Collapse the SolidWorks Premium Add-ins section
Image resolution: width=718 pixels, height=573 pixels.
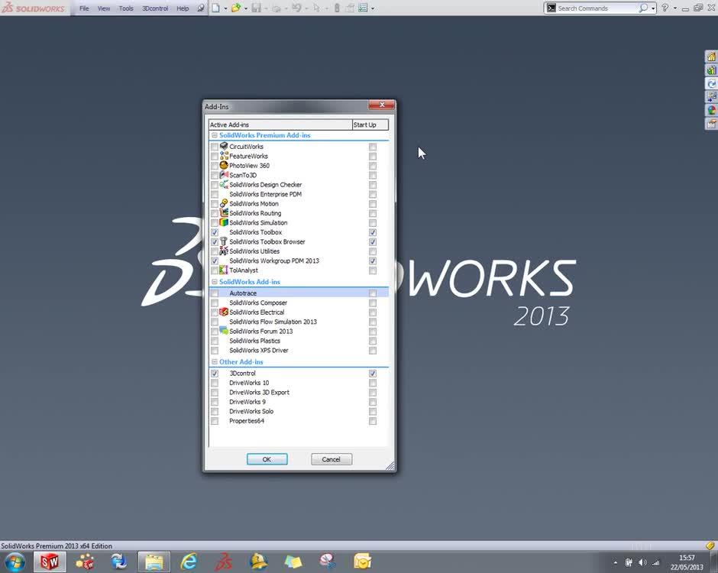(214, 134)
